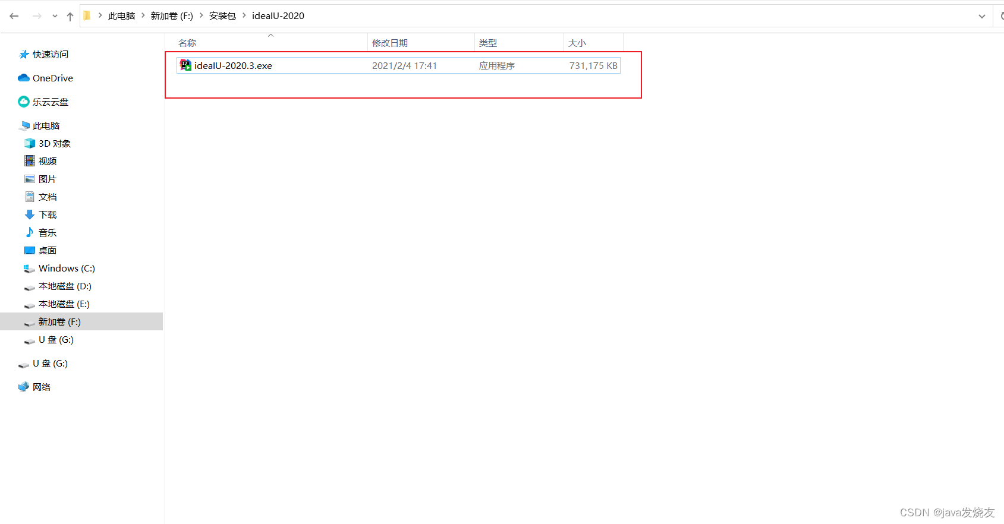The height and width of the screenshot is (524, 1004).
Task: Click the 视频 film icon
Action: [30, 161]
